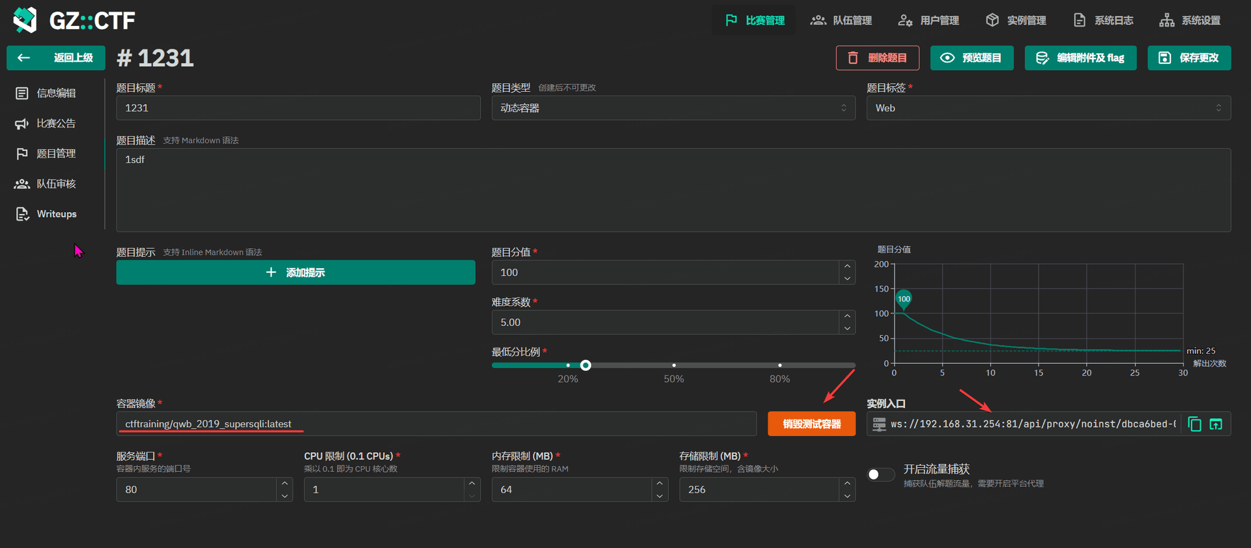Image resolution: width=1251 pixels, height=548 pixels.
Task: Decrease the difficulty coefficient stepper
Action: (x=847, y=329)
